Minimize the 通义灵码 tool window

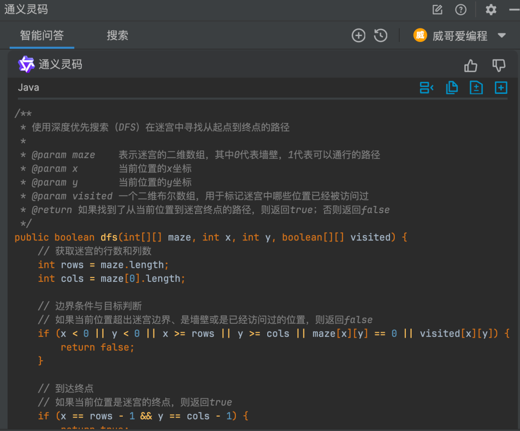pos(514,10)
